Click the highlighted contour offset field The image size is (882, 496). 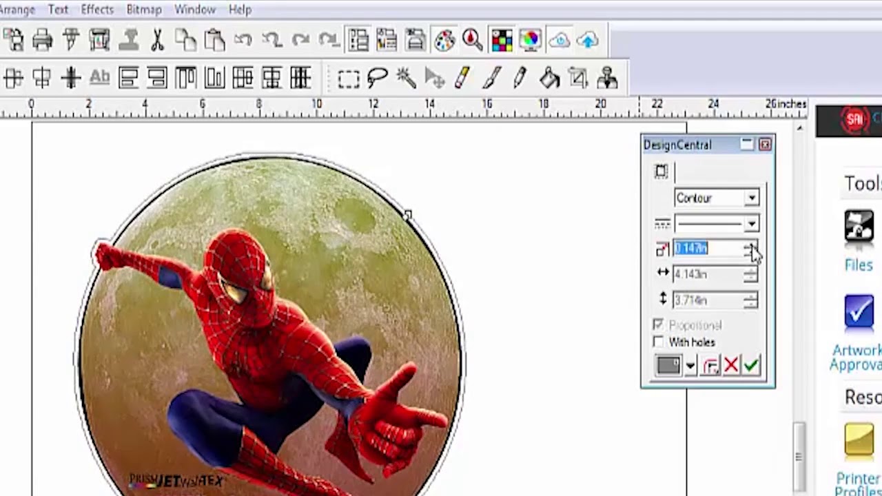pyautogui.click(x=708, y=249)
